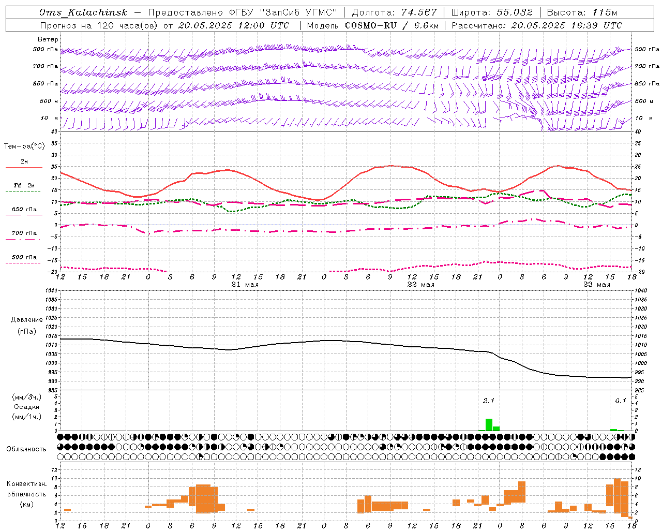662x530 pixels.
Task: Click the Конвективн. облачность (км) title
Action: tap(26, 494)
